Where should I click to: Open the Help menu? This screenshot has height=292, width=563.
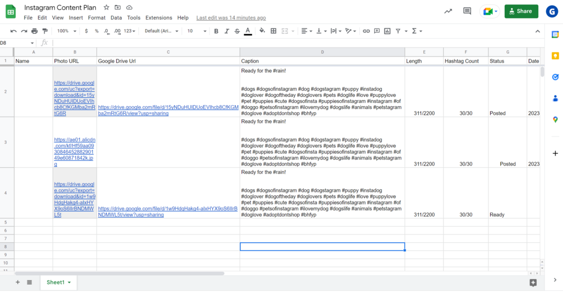(183, 17)
